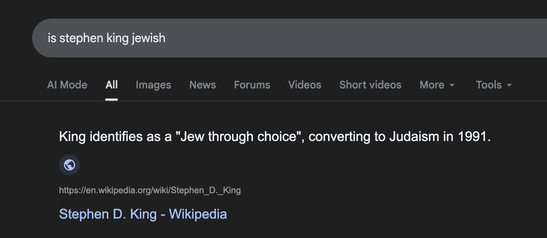Open Stephen D. King - Wikipedia link
This screenshot has width=547, height=238.
(143, 214)
